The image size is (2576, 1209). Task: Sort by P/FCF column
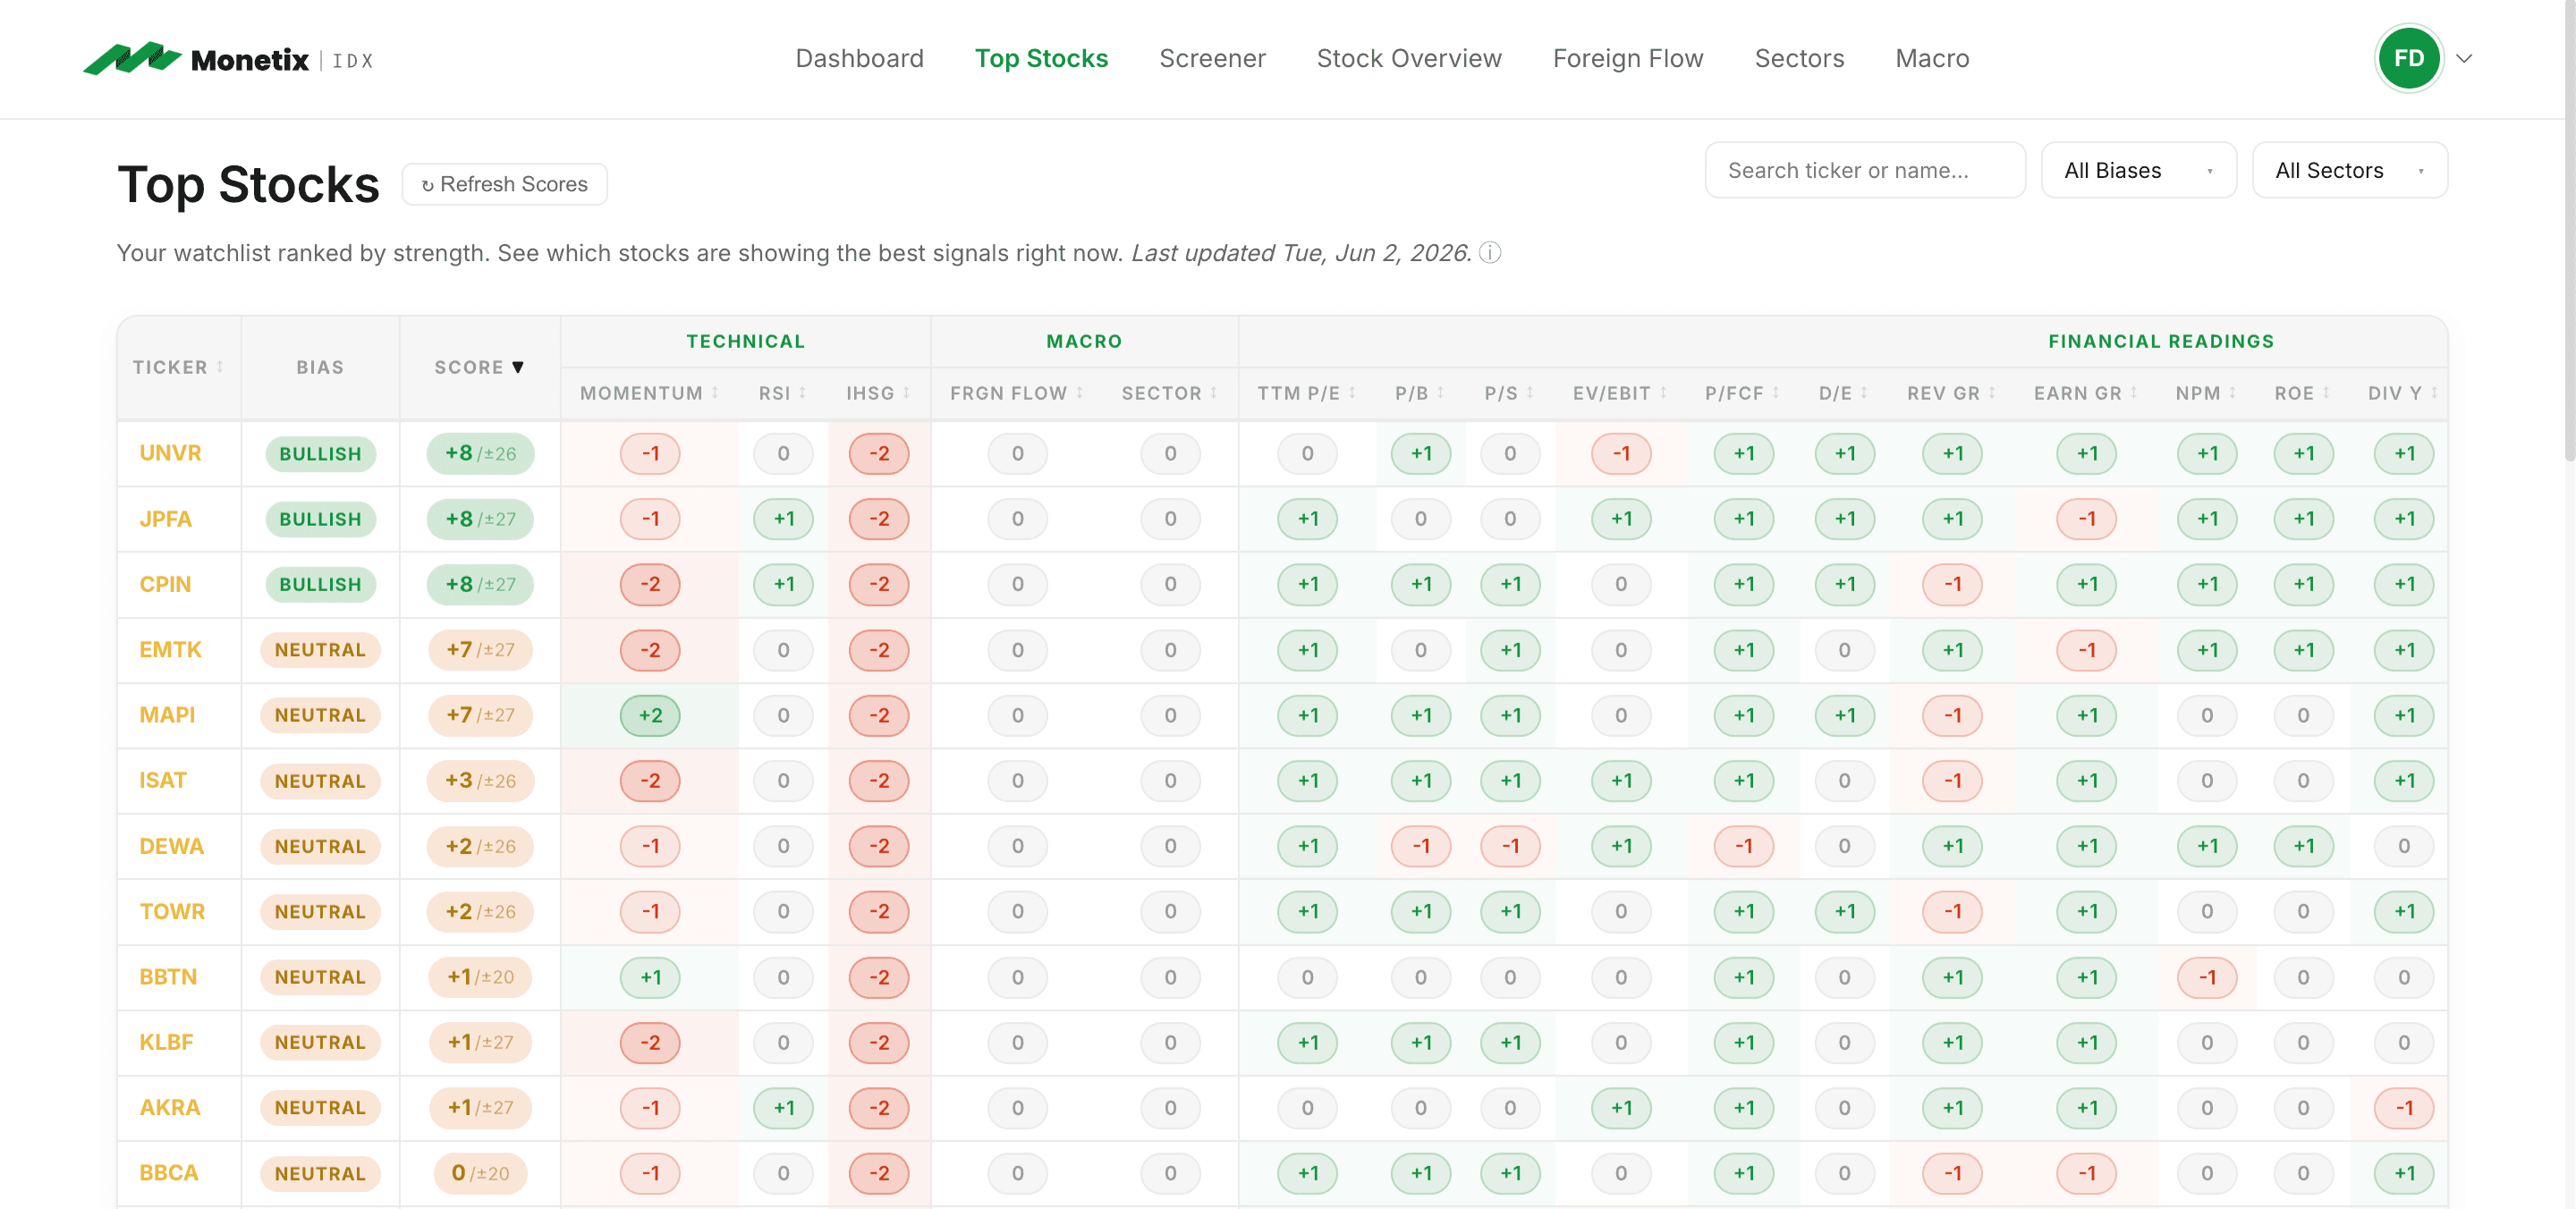point(1742,393)
